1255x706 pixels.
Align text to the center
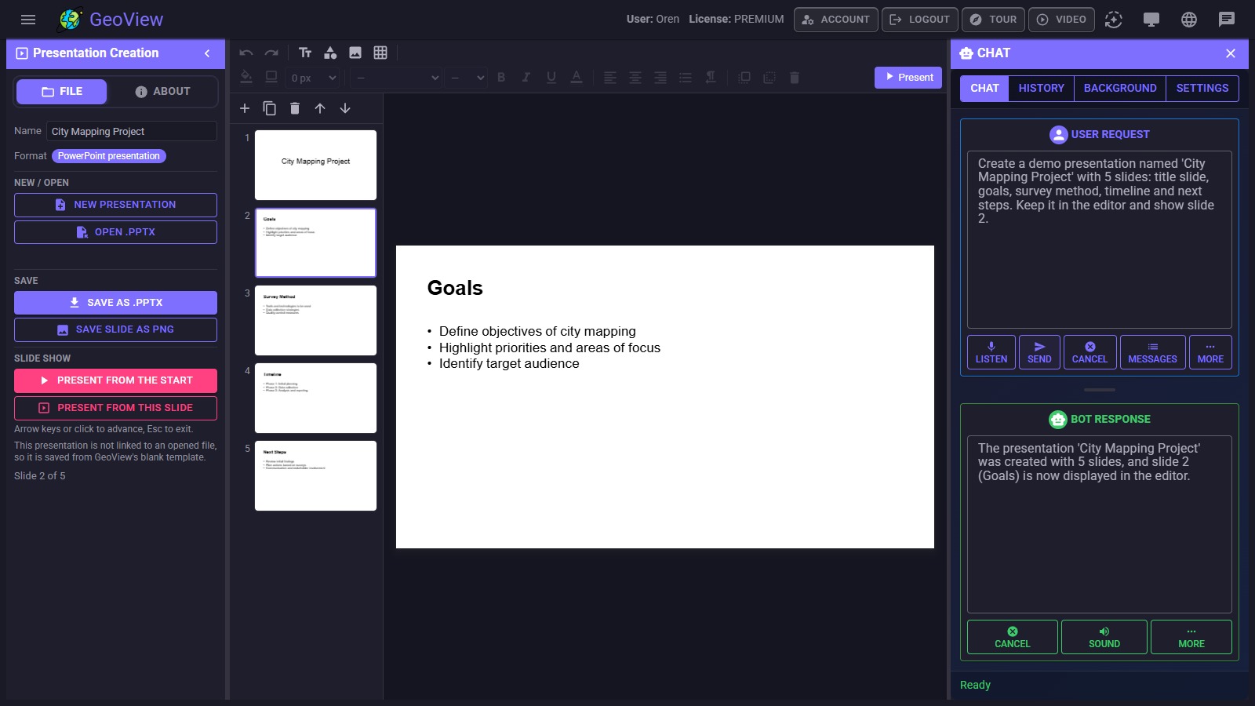(x=635, y=77)
